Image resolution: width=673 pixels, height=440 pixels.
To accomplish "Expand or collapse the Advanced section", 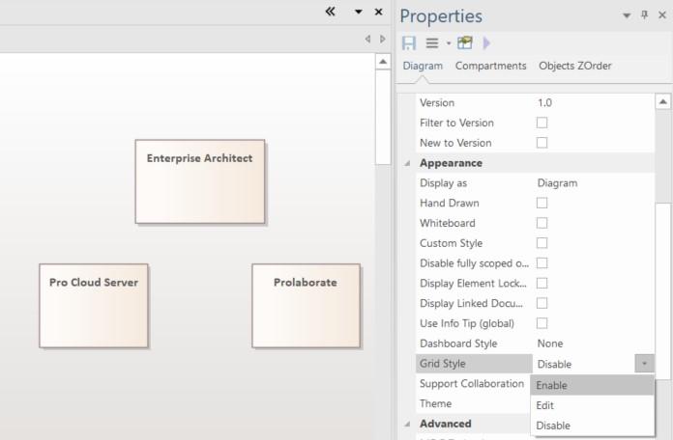I will point(407,424).
